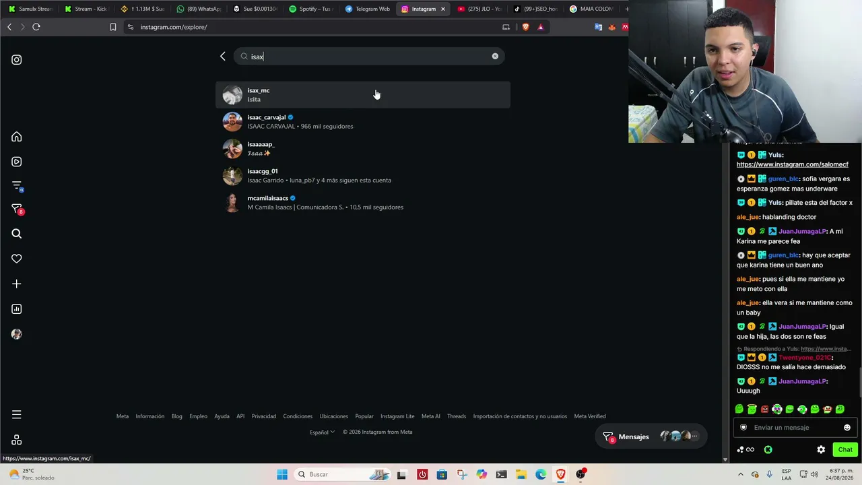Go back with the browser back arrow
Image resolution: width=862 pixels, height=485 pixels.
(9, 27)
